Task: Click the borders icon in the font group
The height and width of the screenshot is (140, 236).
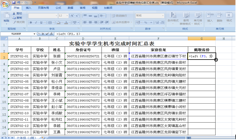Action: coord(50,23)
